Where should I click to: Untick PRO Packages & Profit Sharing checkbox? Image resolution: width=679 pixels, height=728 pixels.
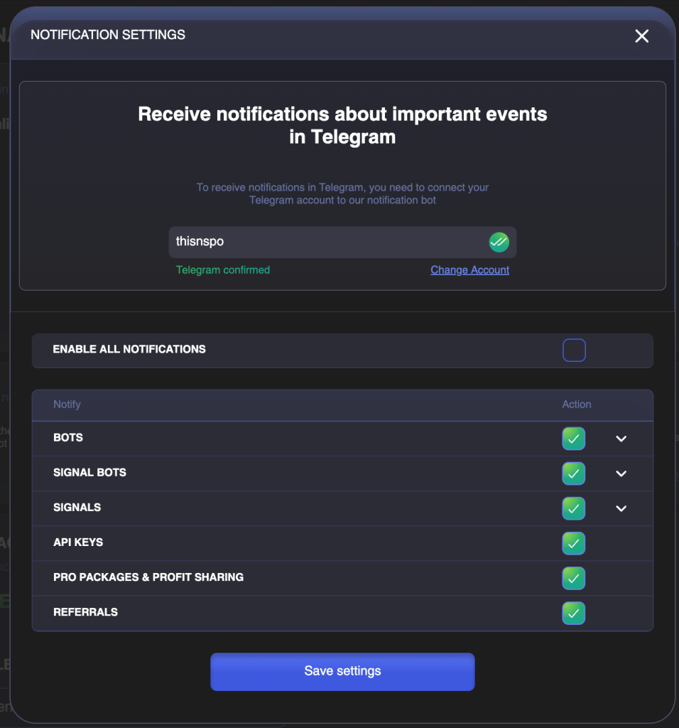[573, 578]
